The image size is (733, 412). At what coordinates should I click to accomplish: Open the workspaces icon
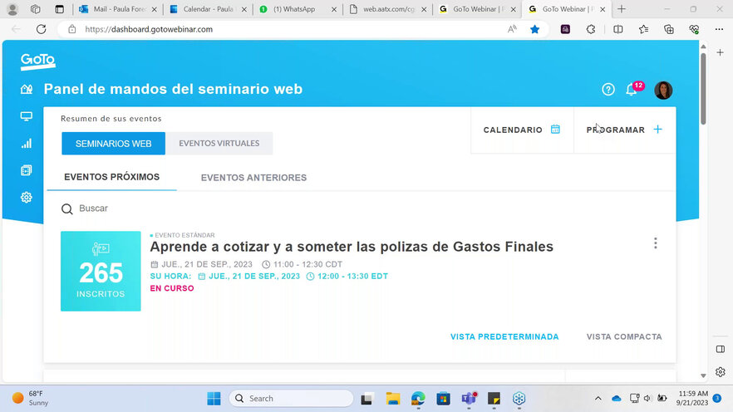coord(36,9)
